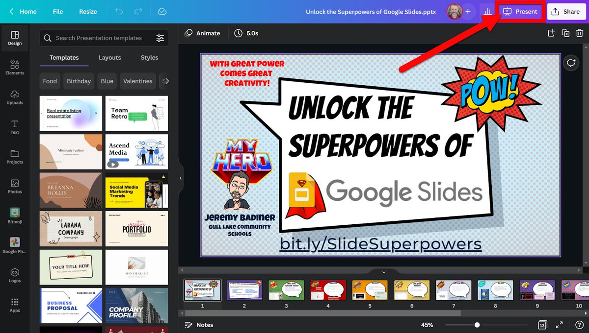Toggle grid view with page icon
Image resolution: width=589 pixels, height=333 pixels.
[542, 325]
